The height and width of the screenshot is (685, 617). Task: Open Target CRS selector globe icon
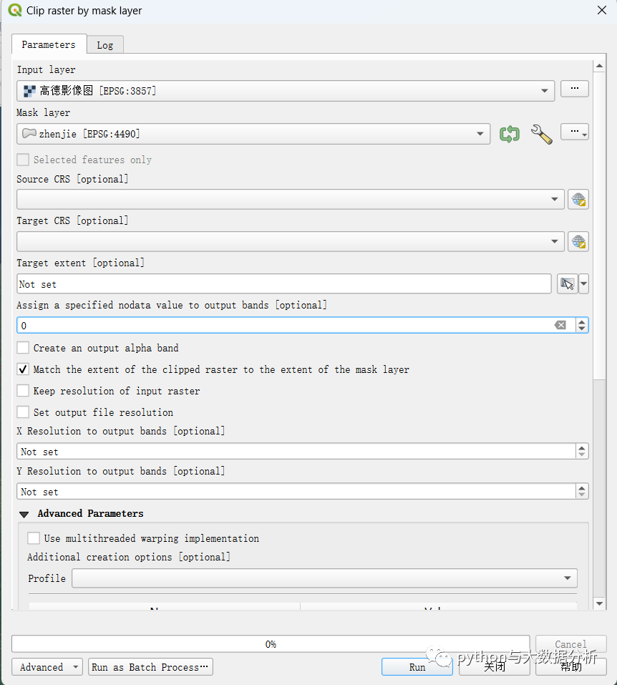coord(578,242)
